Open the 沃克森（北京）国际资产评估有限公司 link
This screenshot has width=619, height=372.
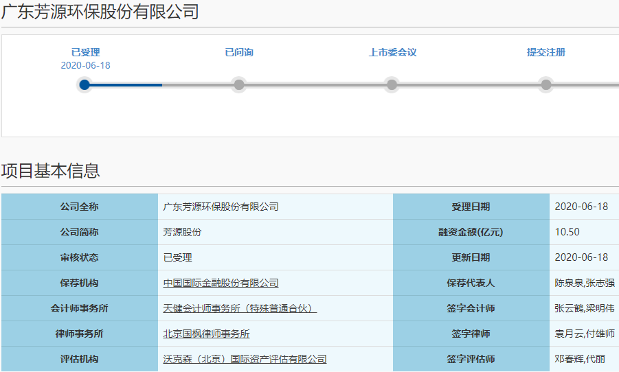tap(245, 359)
